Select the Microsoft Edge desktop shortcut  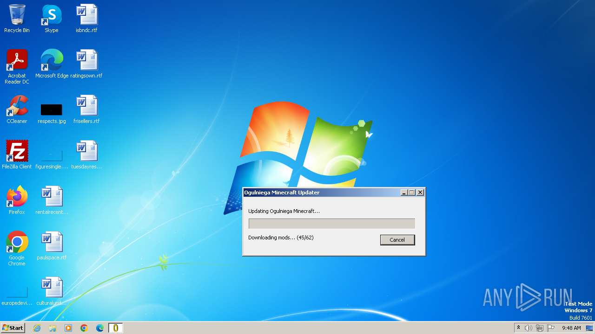tap(52, 64)
